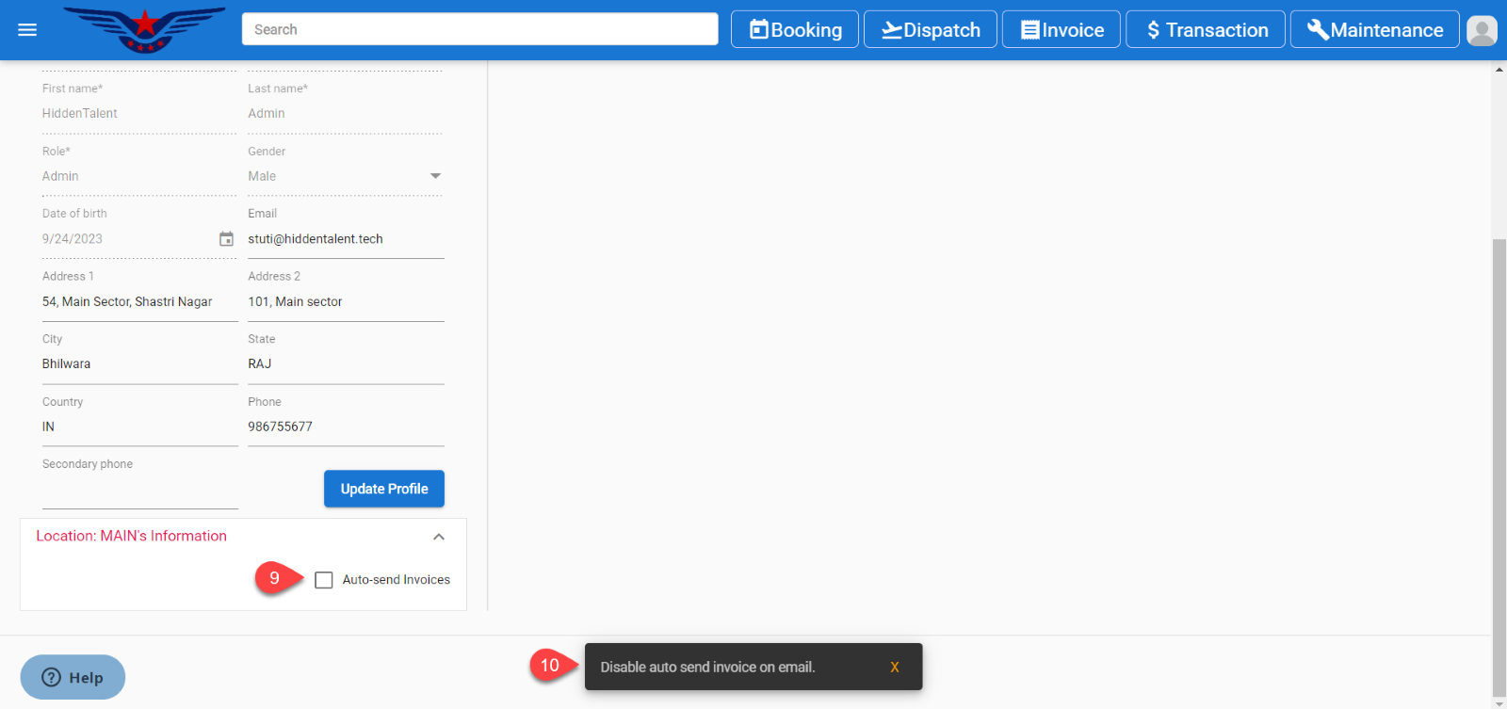
Task: Focus the top Search field
Action: 479,29
